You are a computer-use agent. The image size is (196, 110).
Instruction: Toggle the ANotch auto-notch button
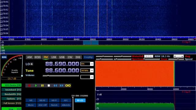[x=66, y=105]
